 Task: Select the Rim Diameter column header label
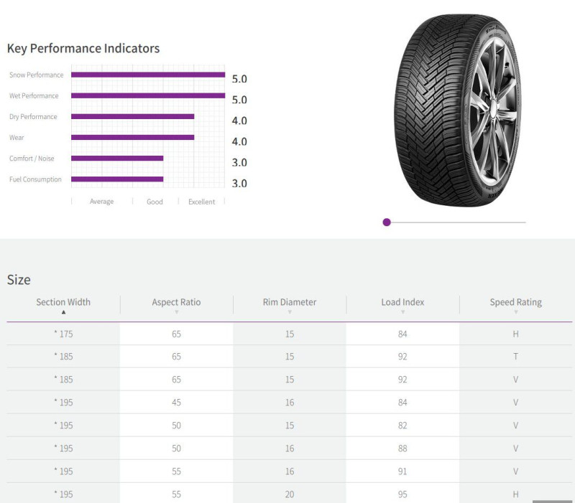coord(290,302)
